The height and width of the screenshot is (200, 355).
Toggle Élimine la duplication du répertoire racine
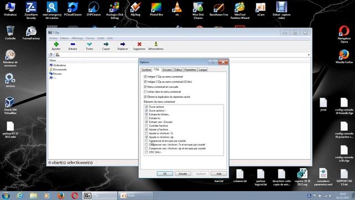(145, 97)
